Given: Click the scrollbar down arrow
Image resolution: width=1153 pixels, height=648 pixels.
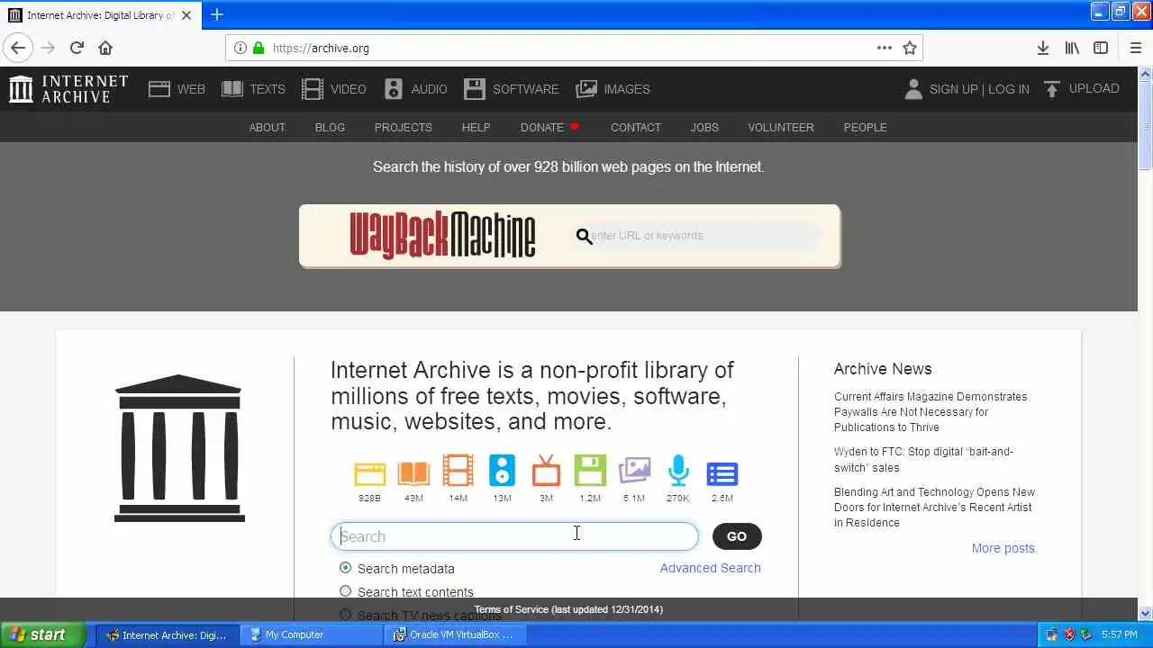Looking at the screenshot, I should click(1145, 614).
